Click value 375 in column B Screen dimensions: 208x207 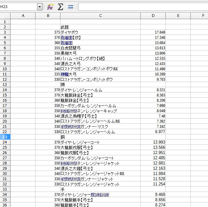(57, 32)
